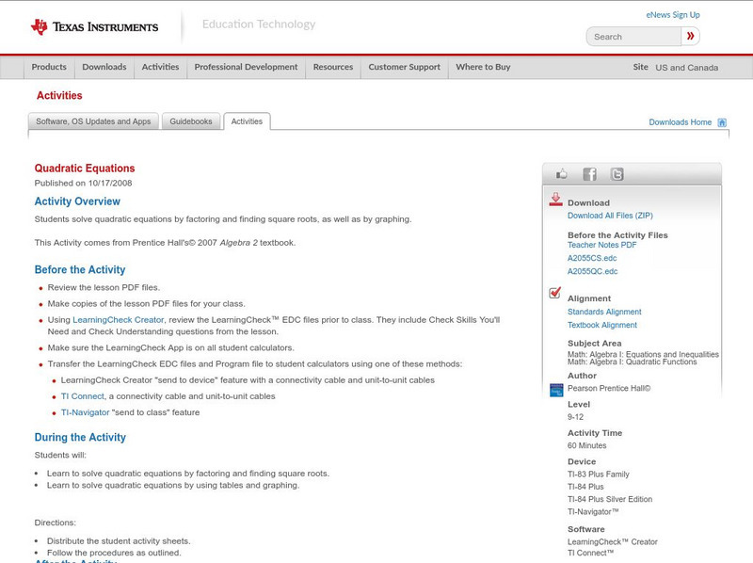Open Professional Development menu

[246, 67]
